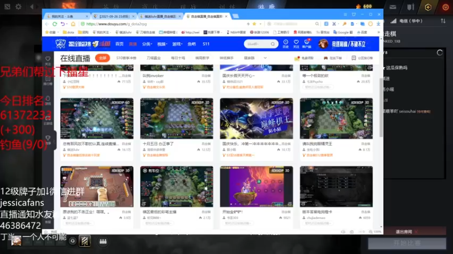The image size is (453, 254).
Task: Open the 收藏 favorites dropdown arrow
Action: click(58, 33)
